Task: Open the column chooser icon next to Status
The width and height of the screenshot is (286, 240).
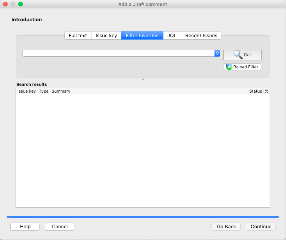Action: pyautogui.click(x=267, y=91)
